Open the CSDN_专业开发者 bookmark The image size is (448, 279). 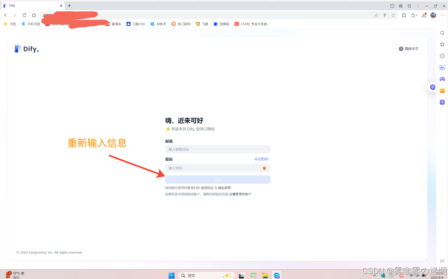(x=252, y=24)
